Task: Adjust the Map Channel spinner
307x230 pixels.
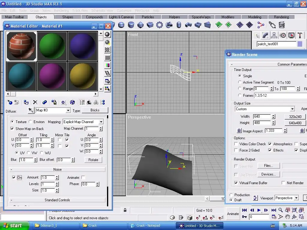Action: point(101,129)
